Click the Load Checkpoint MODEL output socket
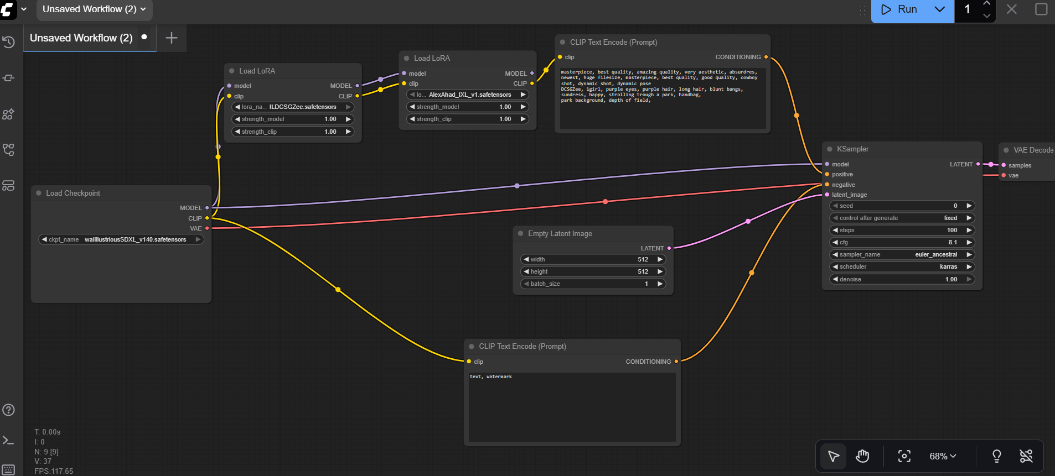The height and width of the screenshot is (476, 1055). 207,208
